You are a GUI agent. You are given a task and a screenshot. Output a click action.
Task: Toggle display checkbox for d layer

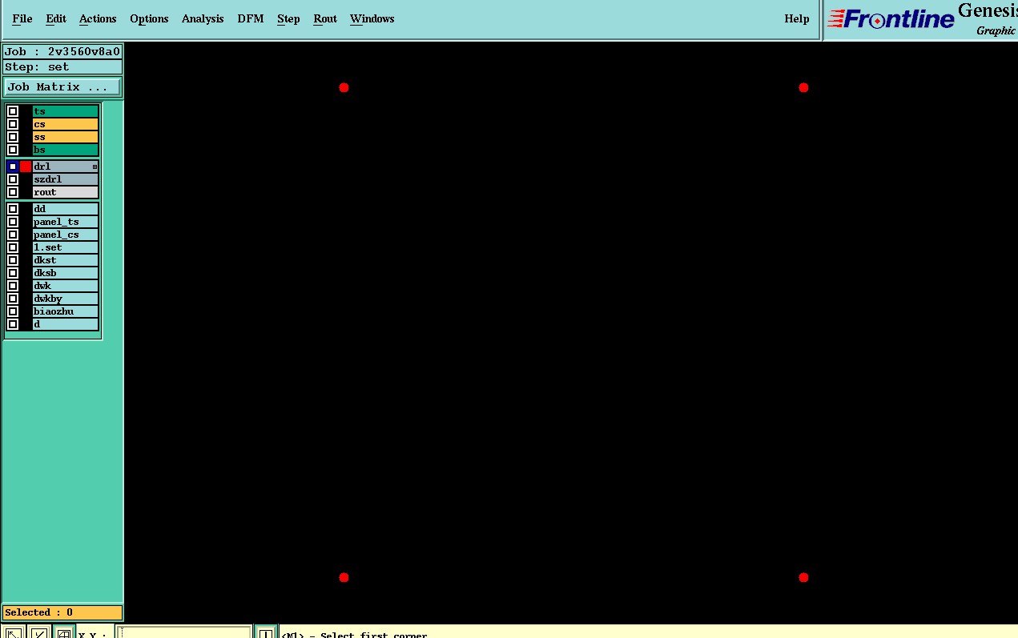pos(13,324)
